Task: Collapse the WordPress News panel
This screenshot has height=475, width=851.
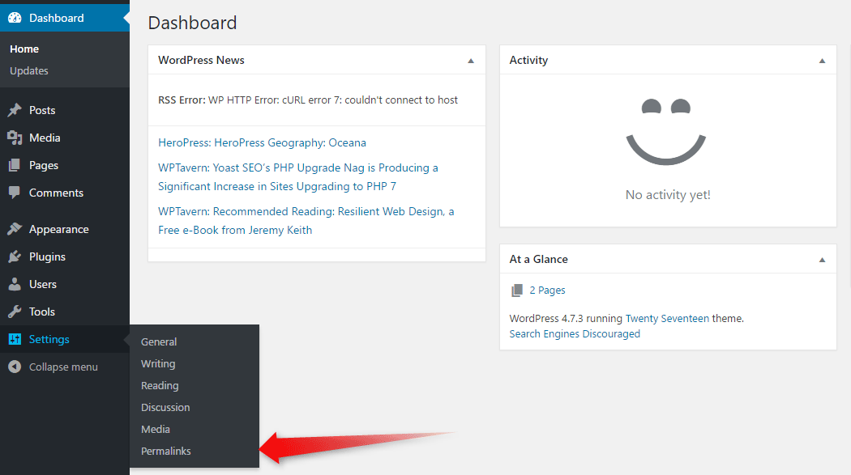Action: pos(471,61)
